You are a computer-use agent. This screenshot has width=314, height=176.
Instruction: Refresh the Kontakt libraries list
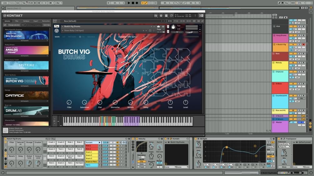(5, 25)
